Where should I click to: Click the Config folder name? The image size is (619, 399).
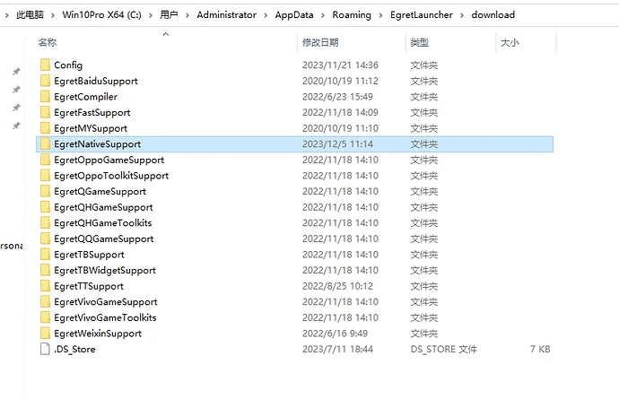[68, 65]
